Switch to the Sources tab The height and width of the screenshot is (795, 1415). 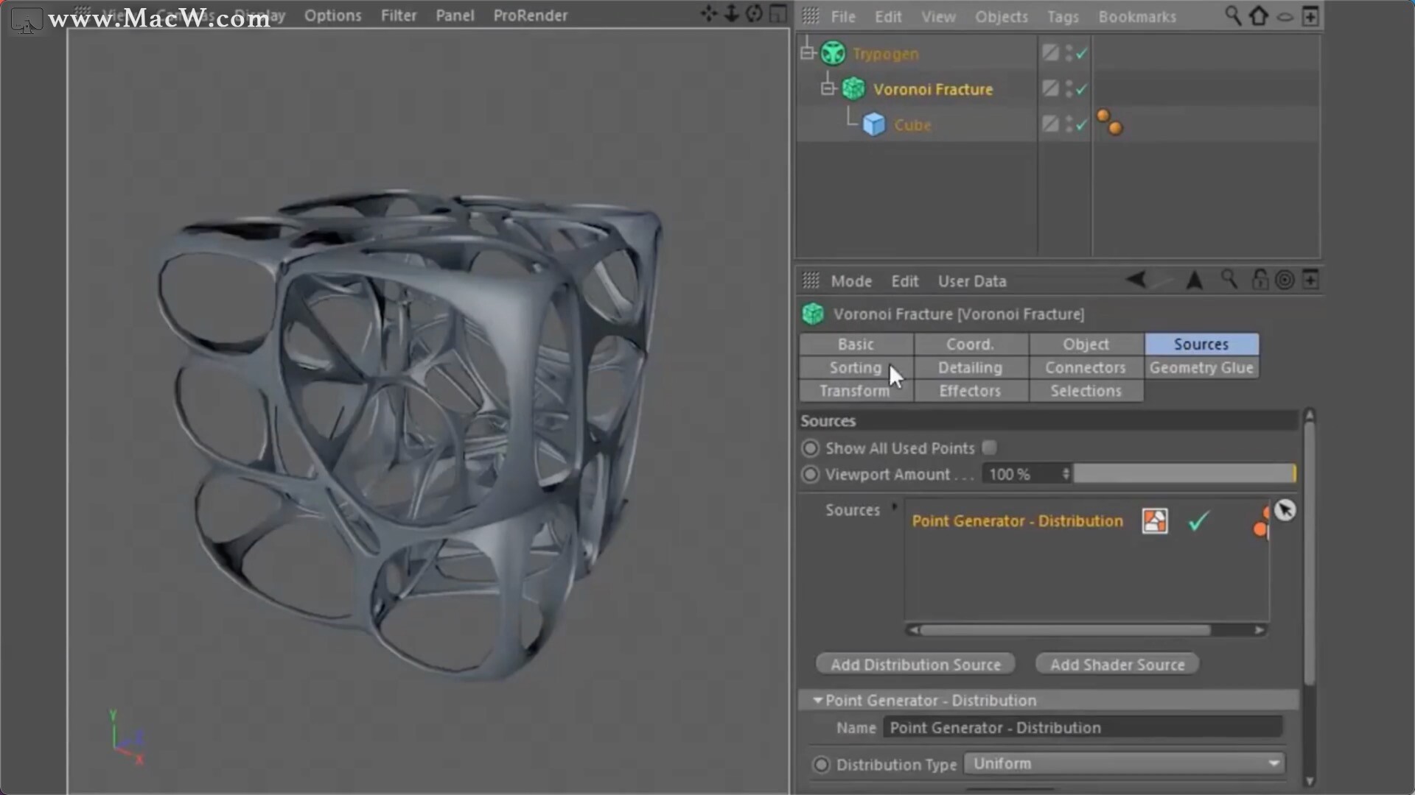[x=1201, y=343]
